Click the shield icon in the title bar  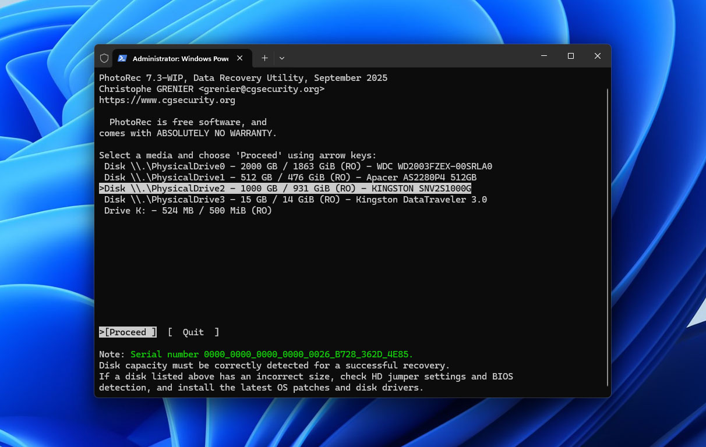(104, 58)
